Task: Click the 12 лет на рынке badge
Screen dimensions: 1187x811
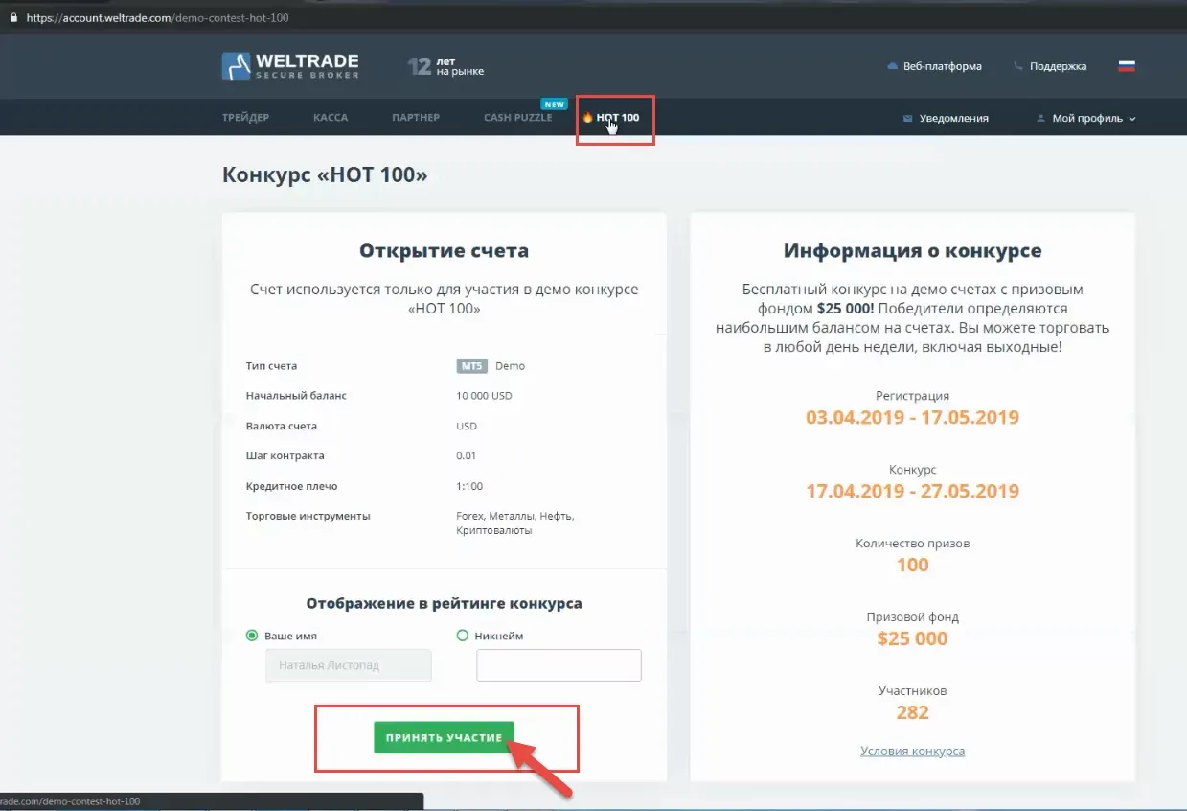Action: [x=445, y=66]
